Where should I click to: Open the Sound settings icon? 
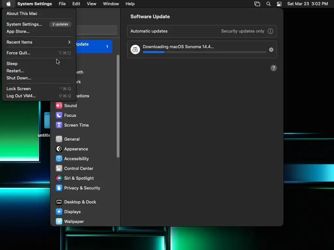coord(59,106)
